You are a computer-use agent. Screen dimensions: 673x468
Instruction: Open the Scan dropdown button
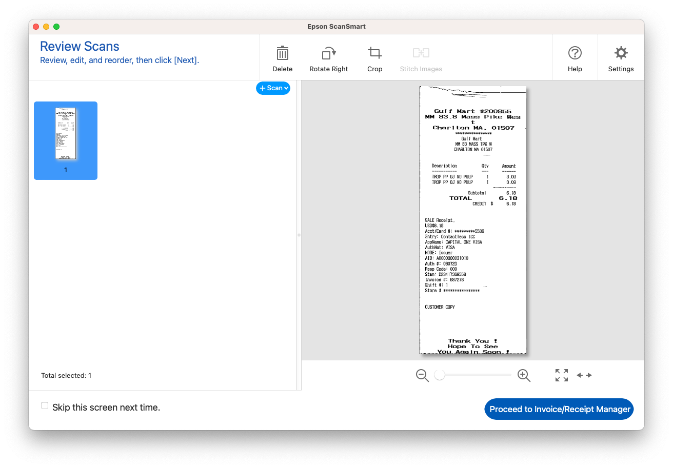pyautogui.click(x=273, y=88)
